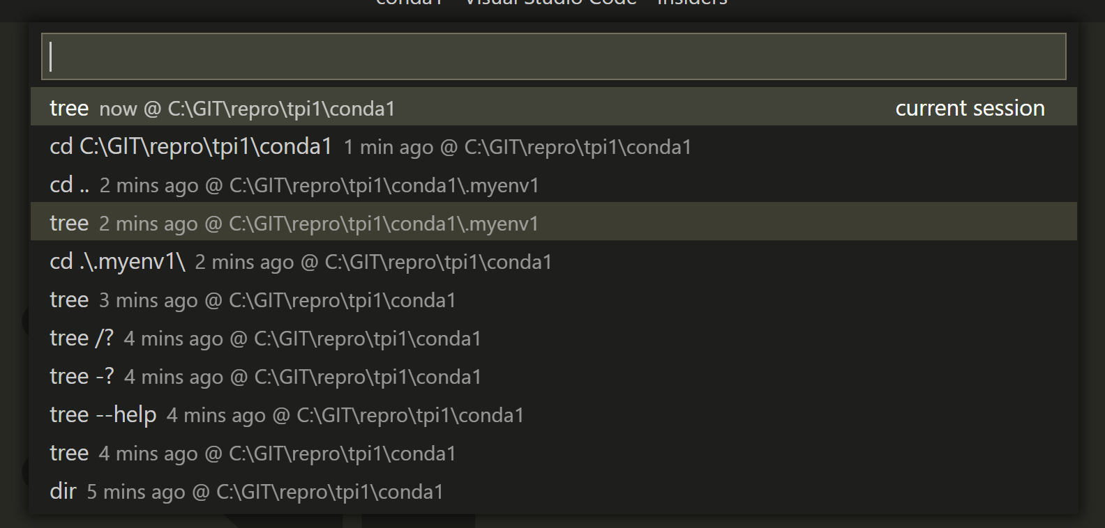Click the 'current session' label
The image size is (1105, 528).
click(x=970, y=108)
